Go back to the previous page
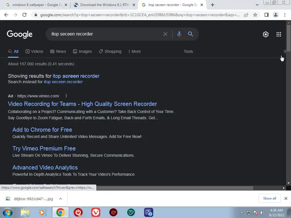Image resolution: width=291 pixels, height=218 pixels. coord(6,15)
